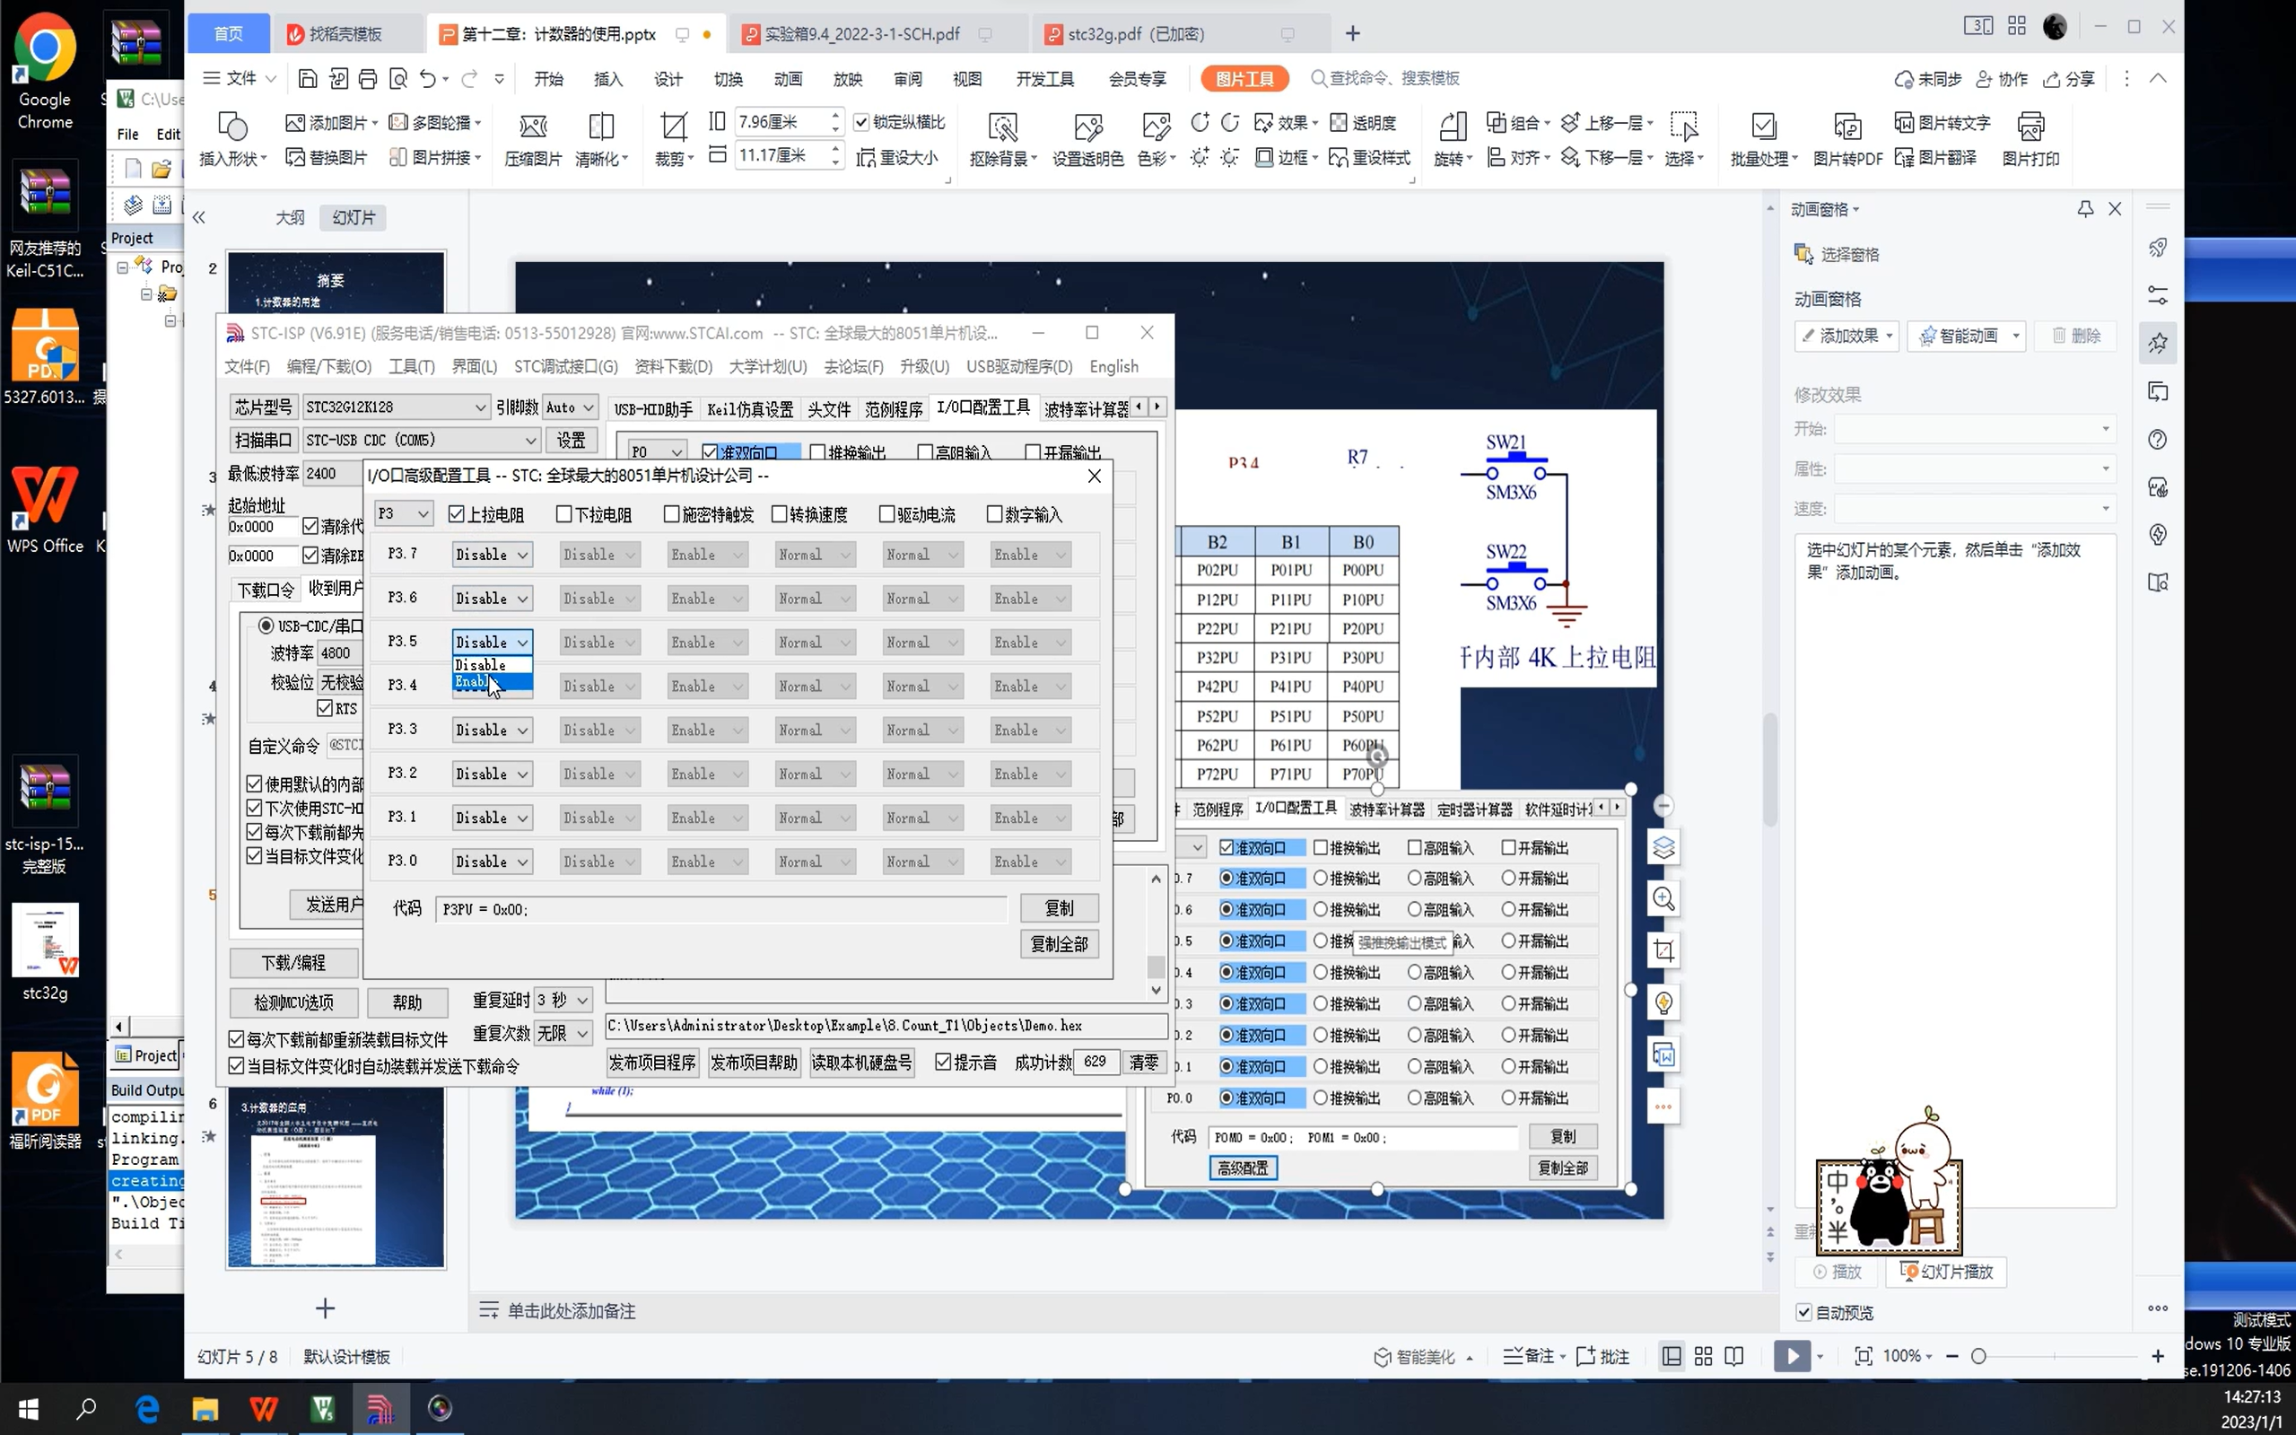Open the 添加效果 dropdown
Image resolution: width=2296 pixels, height=1435 pixels.
coord(1847,336)
